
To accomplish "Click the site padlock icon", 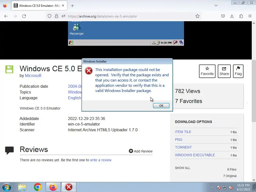I will [56, 16].
